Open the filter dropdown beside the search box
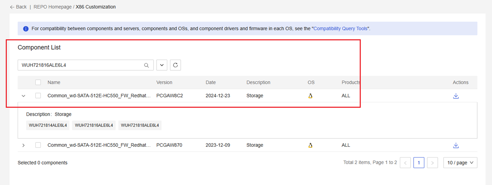Image resolution: width=492 pixels, height=185 pixels. 162,65
